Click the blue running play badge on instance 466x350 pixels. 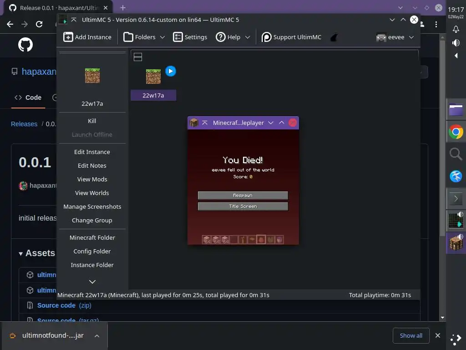pyautogui.click(x=171, y=71)
